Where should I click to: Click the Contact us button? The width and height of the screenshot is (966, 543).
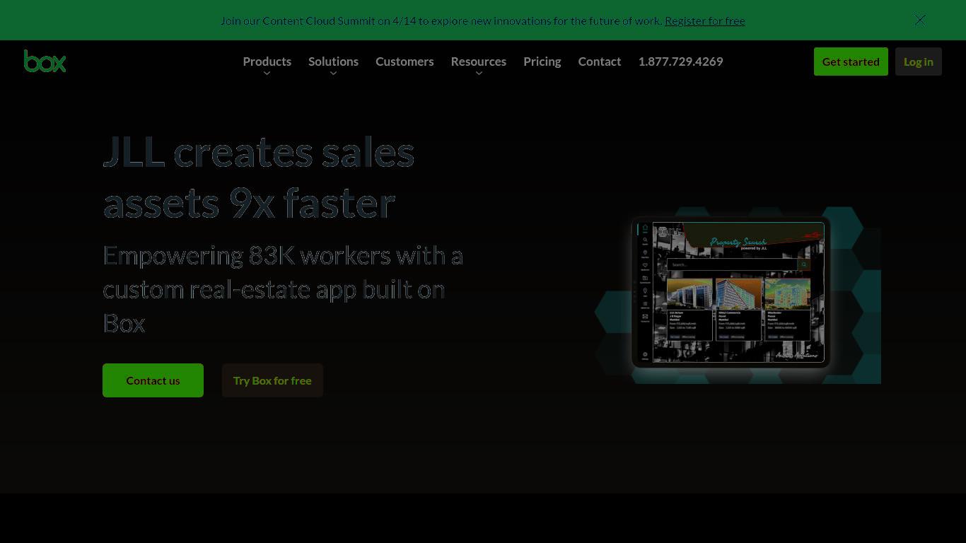(153, 380)
